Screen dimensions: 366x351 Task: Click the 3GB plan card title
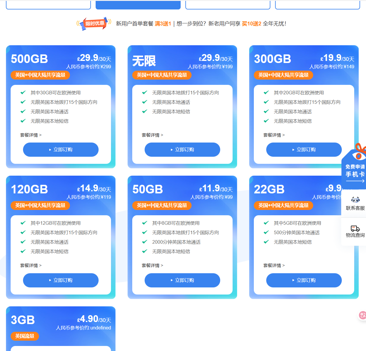point(23,320)
